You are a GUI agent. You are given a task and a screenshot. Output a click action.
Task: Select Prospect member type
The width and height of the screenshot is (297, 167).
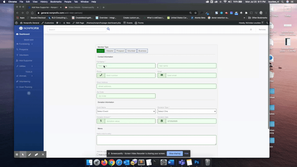(x=120, y=51)
